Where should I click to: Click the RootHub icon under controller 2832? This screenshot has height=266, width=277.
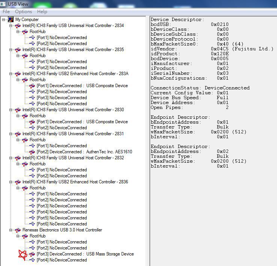(25, 164)
